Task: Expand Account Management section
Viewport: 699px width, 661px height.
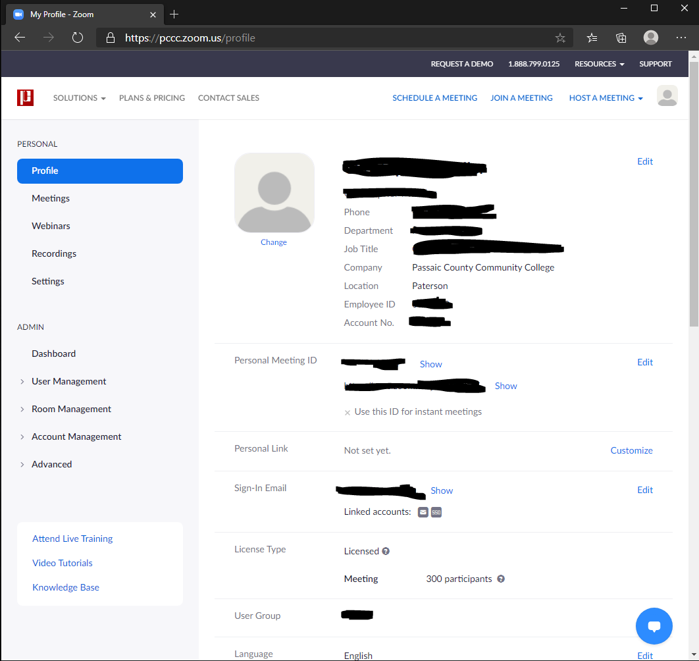Action: click(76, 436)
